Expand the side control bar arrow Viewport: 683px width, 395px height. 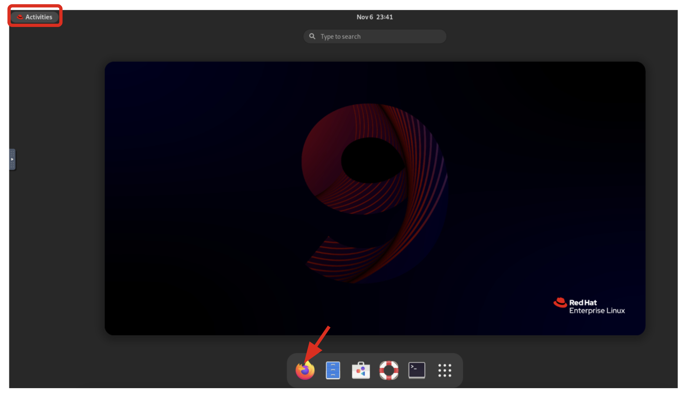click(12, 160)
